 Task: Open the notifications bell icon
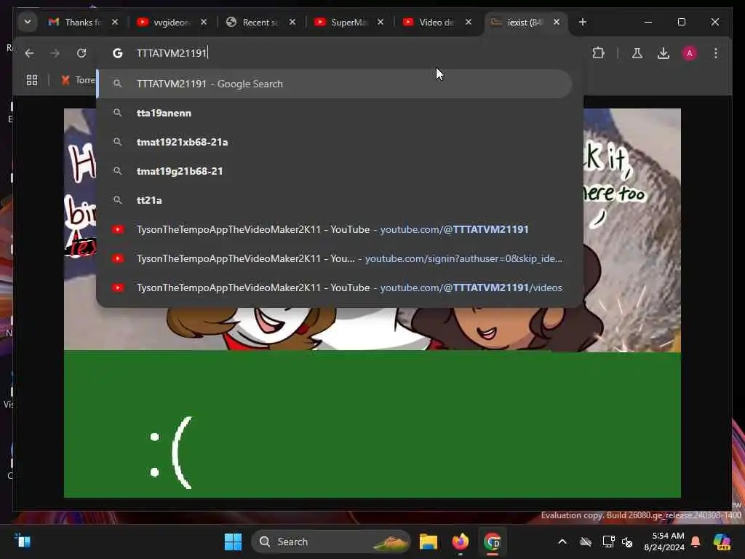696,542
